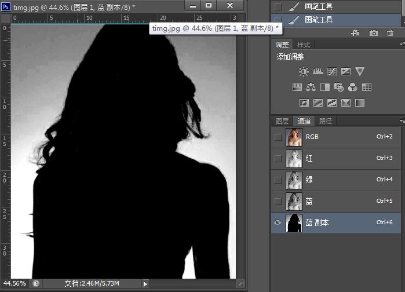
Task: Add a Color Balance adjustment
Action: point(311,87)
